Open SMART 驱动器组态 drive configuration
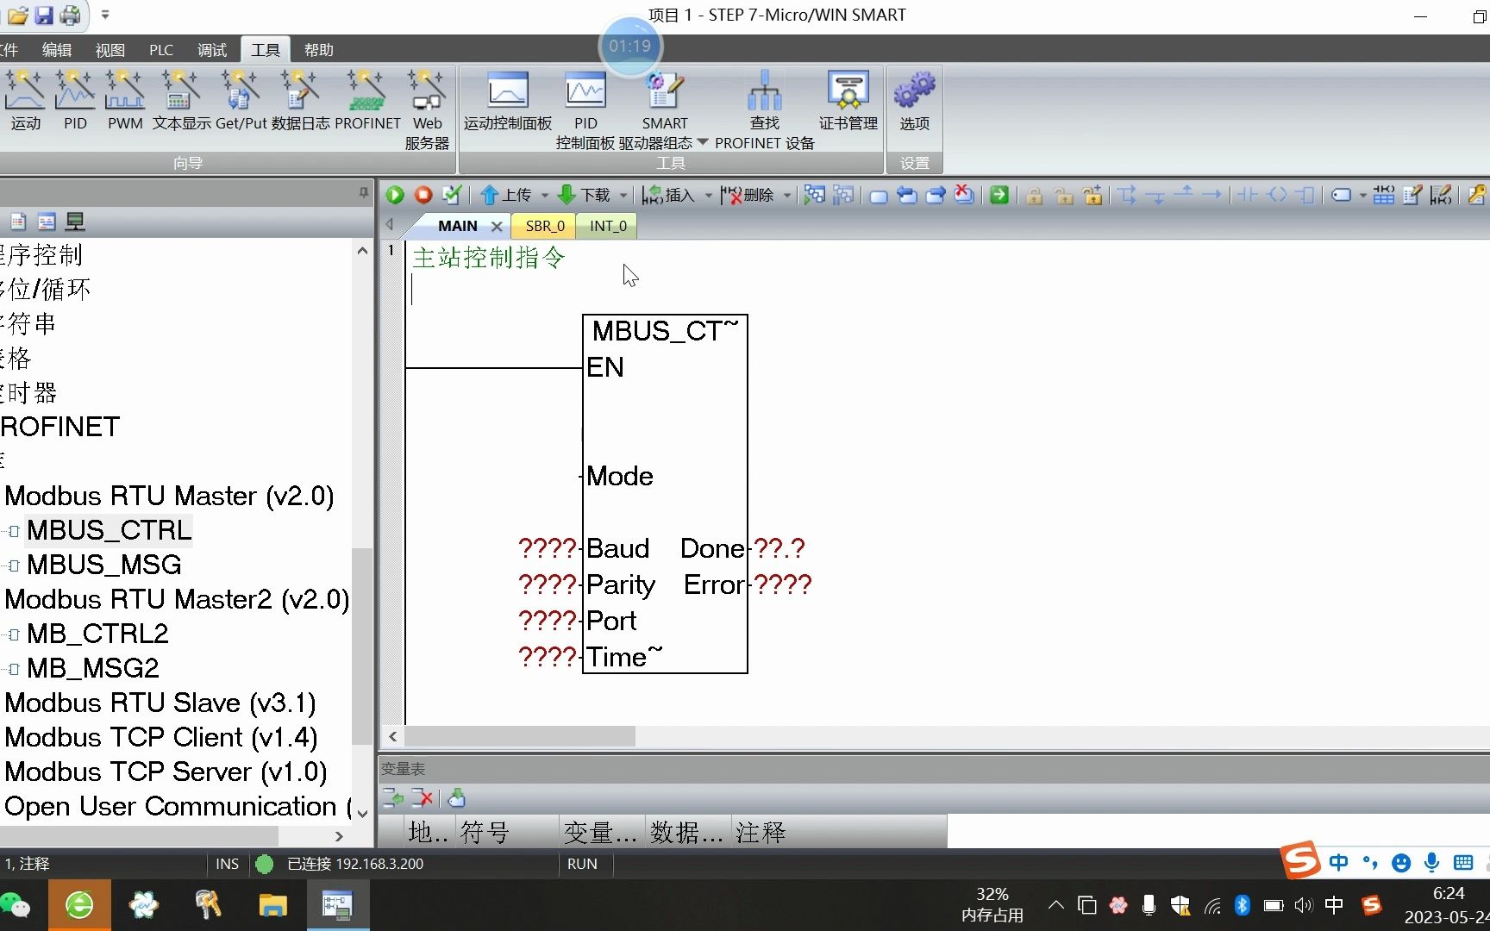The width and height of the screenshot is (1490, 931). click(665, 109)
